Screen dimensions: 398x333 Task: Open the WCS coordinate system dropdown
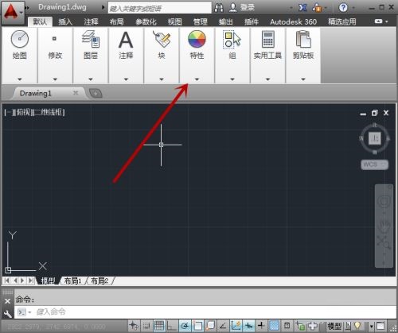click(374, 165)
